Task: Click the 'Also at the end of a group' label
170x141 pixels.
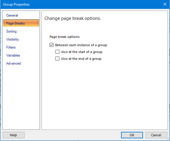Action: point(81,59)
